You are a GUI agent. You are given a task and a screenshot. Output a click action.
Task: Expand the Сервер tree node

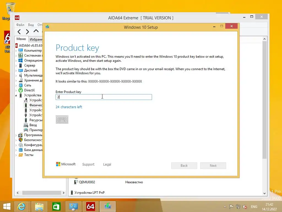pyautogui.click(x=16, y=65)
